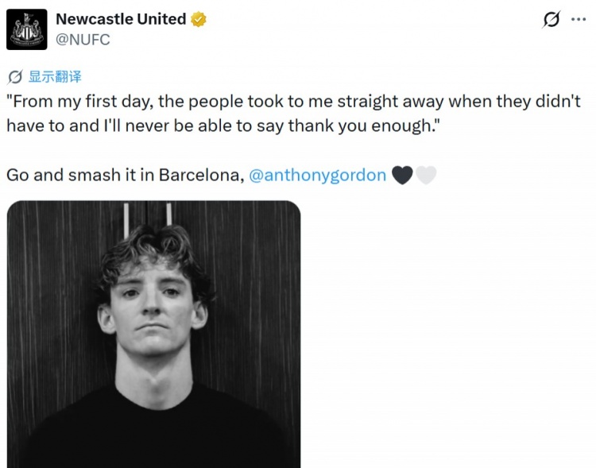The width and height of the screenshot is (596, 468).
Task: Click the quote line starting "From my first day"
Action: pyautogui.click(x=293, y=102)
